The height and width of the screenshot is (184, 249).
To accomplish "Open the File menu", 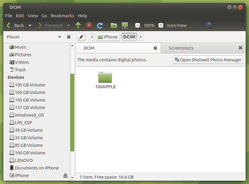I will point(9,16).
